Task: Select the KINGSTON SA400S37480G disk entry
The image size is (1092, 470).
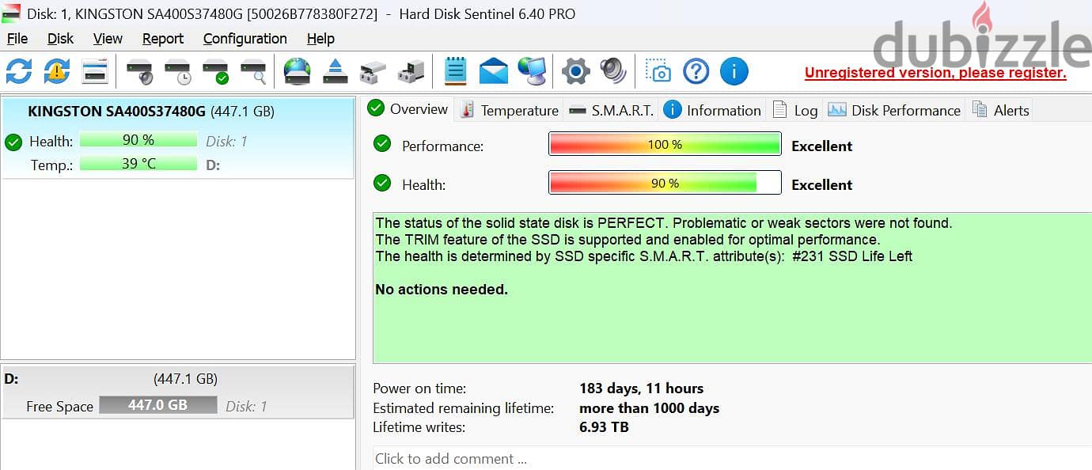Action: pos(178,138)
